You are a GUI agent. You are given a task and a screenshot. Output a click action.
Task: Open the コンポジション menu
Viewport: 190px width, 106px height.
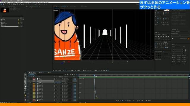point(12,2)
